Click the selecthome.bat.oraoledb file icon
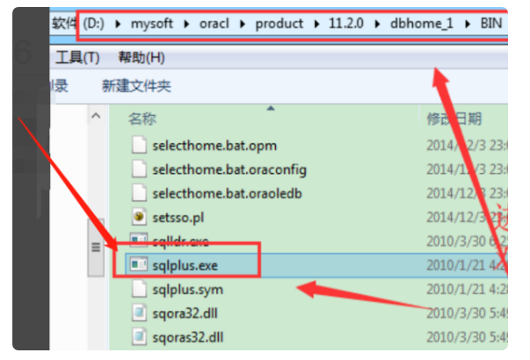Image resolution: width=530 pixels, height=360 pixels. click(x=137, y=192)
